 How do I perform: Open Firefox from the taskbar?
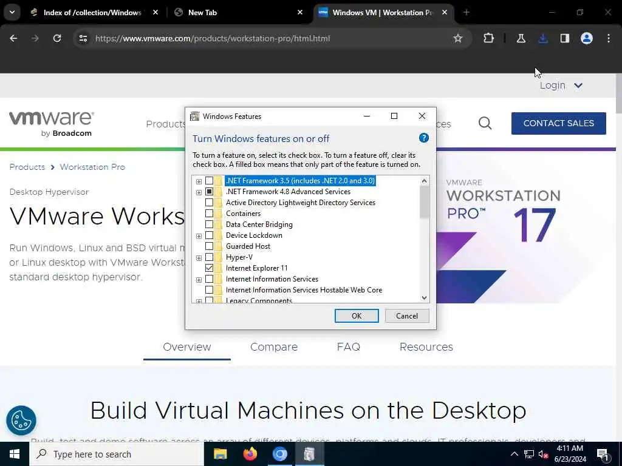click(x=250, y=454)
